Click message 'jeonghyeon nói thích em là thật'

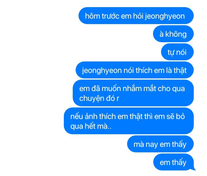[x=135, y=70]
